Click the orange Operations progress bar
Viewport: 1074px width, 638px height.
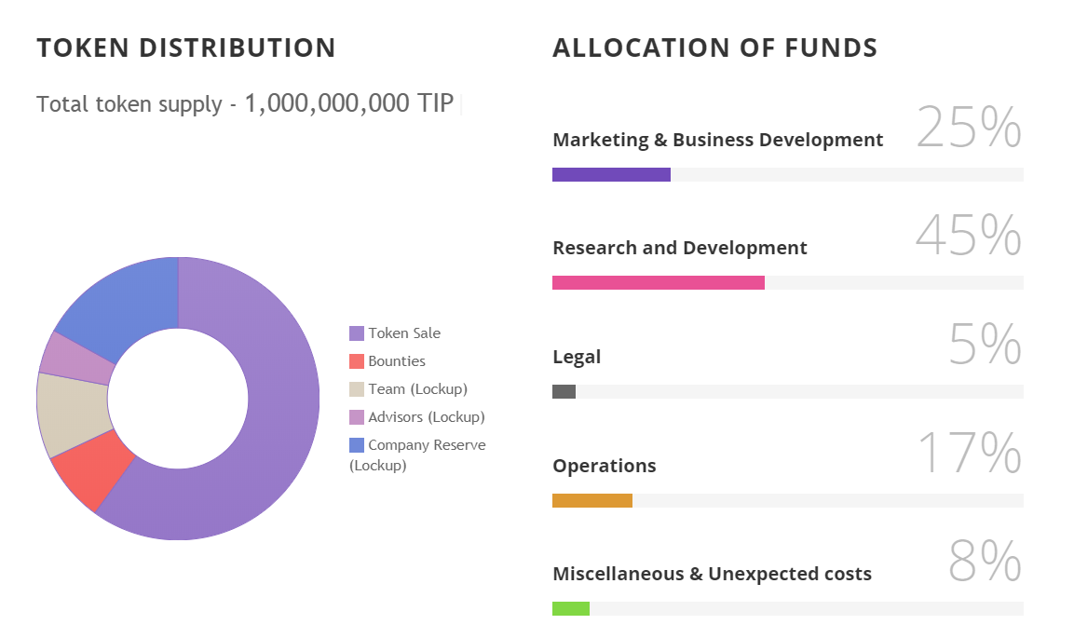tap(591, 500)
